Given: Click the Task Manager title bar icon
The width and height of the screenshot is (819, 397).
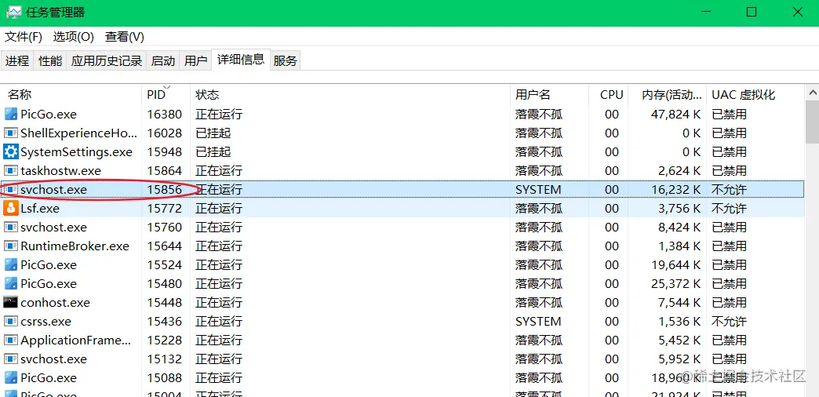Looking at the screenshot, I should [x=13, y=12].
